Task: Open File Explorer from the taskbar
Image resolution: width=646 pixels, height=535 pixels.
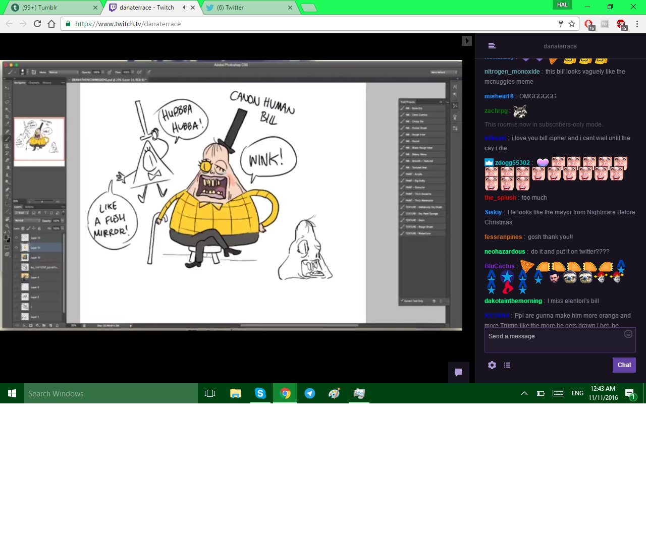Action: click(235, 393)
